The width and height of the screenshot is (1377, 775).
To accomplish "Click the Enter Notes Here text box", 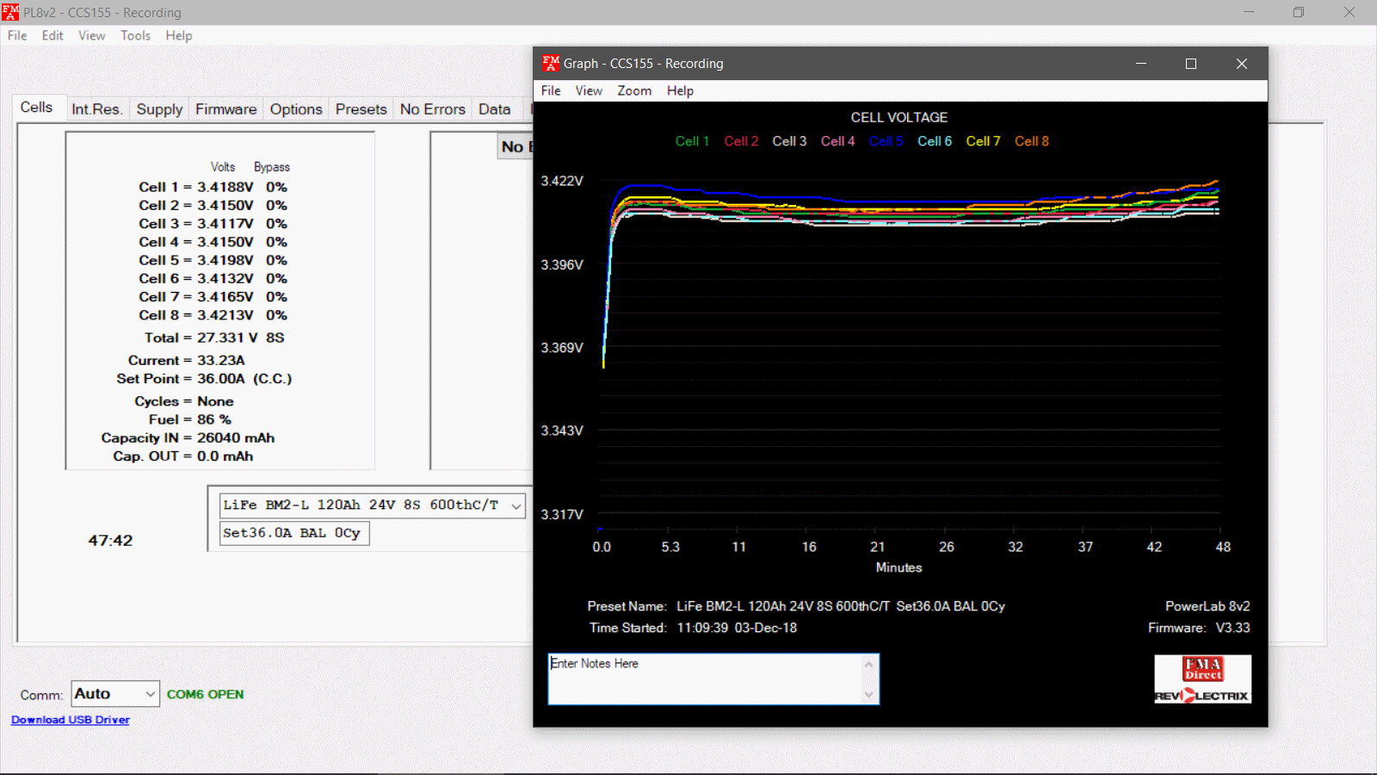I will 706,679.
